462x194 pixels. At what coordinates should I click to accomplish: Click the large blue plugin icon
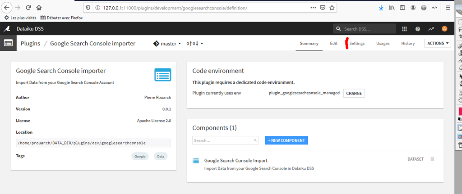click(x=162, y=74)
